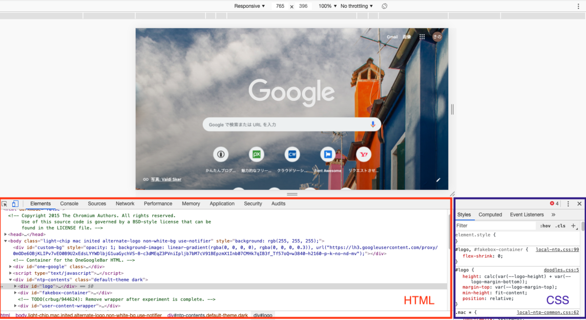Click the local-ntp.css:99 stylesheet link
The image size is (586, 320).
pos(557,249)
